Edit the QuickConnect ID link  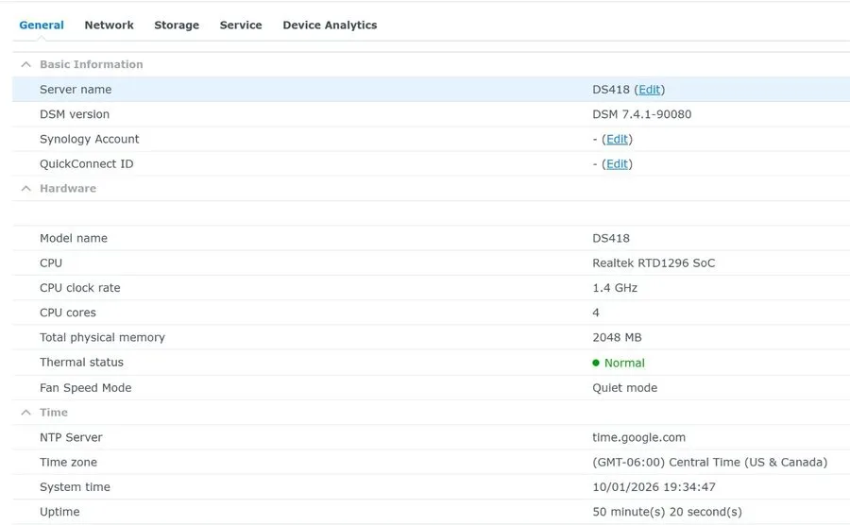pos(617,164)
